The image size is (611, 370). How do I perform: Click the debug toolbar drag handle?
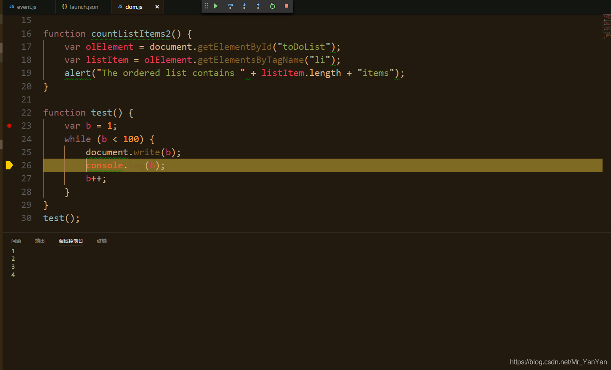(x=206, y=6)
